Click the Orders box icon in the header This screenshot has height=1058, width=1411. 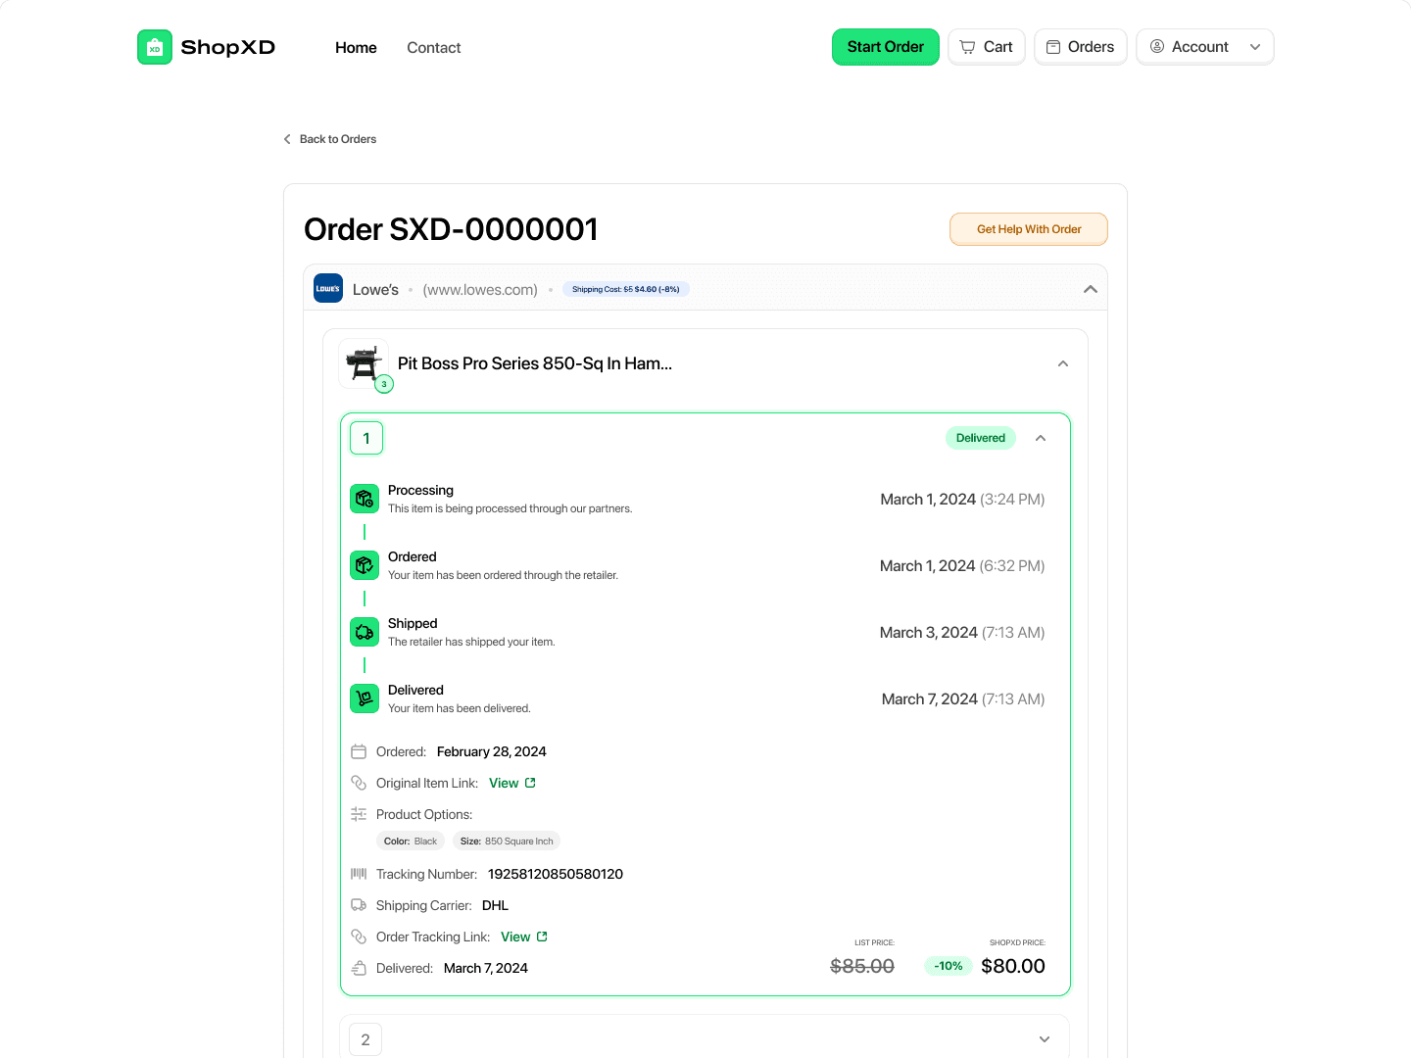[x=1053, y=47]
